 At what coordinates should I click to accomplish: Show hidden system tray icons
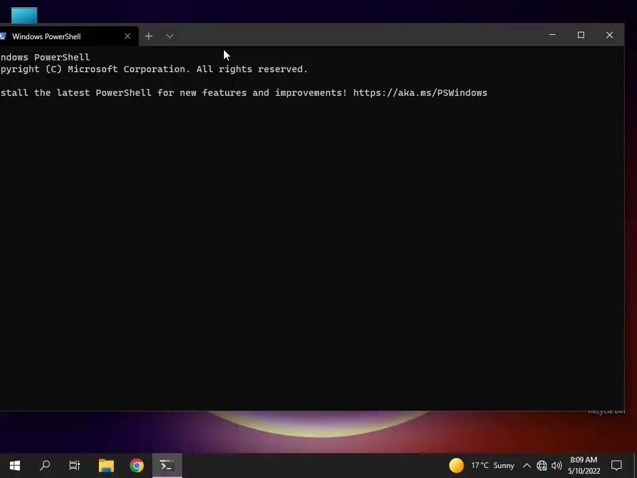[526, 466]
